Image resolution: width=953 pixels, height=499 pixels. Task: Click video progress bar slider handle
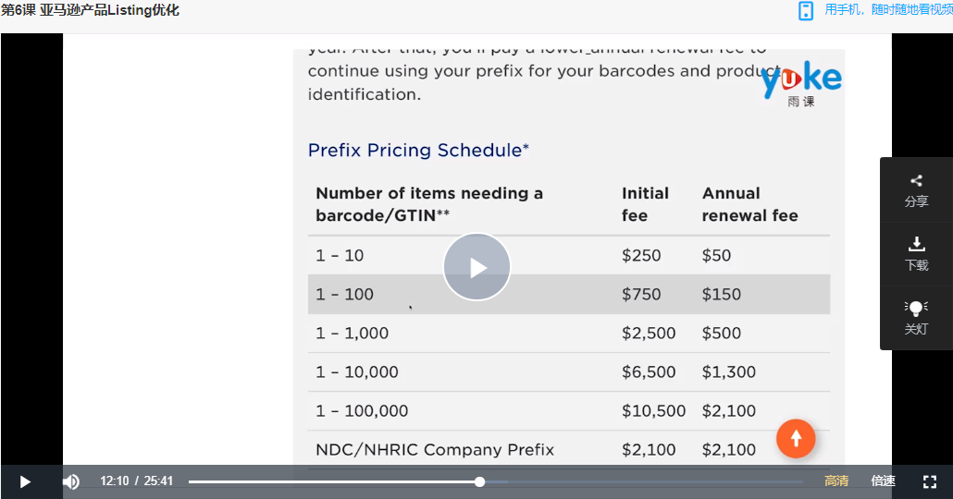tap(479, 482)
